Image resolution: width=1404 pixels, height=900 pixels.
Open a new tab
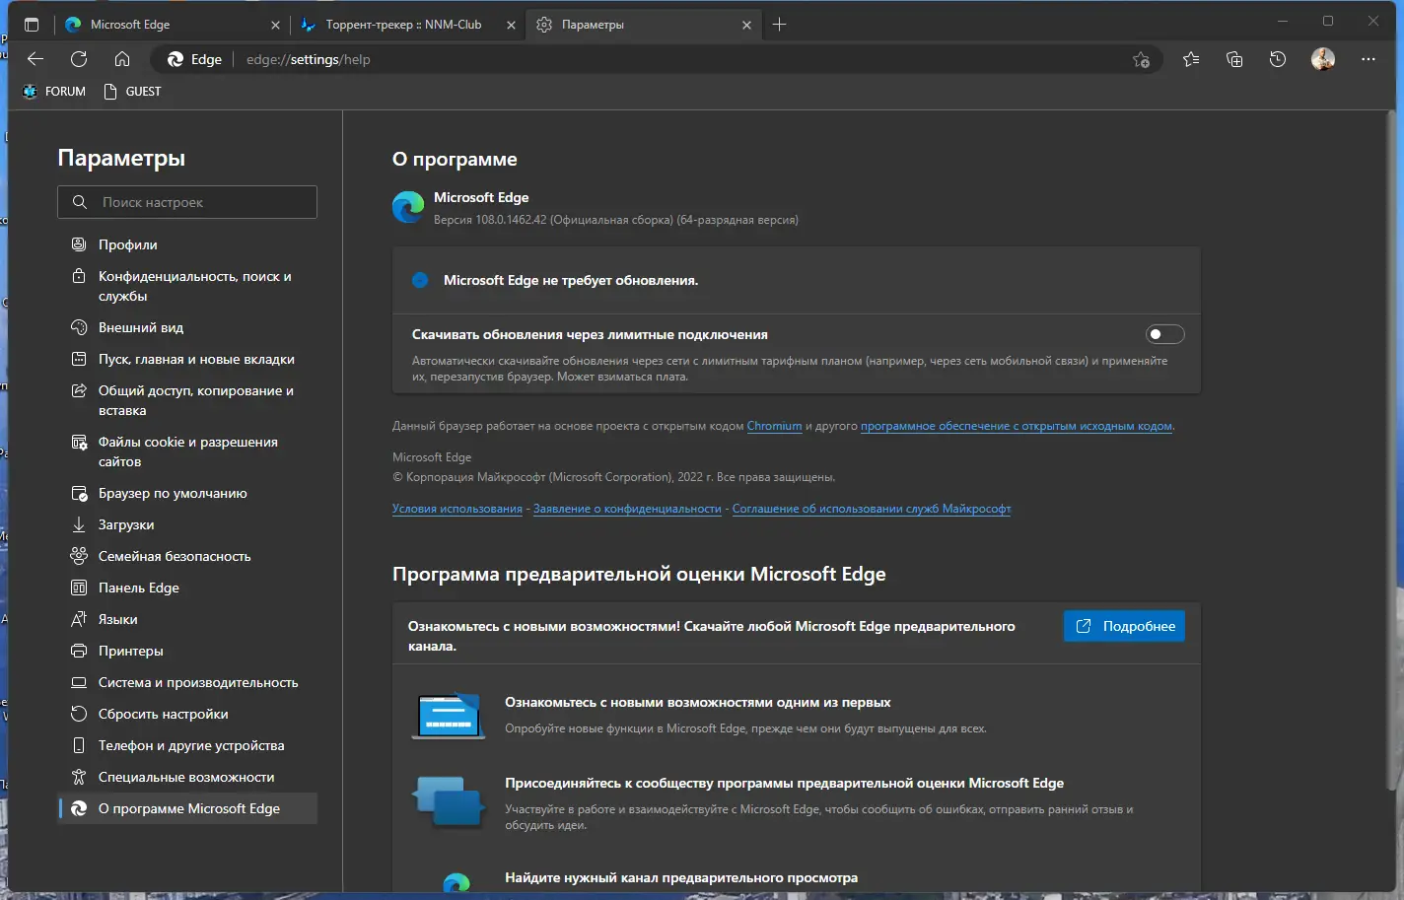[x=779, y=25]
